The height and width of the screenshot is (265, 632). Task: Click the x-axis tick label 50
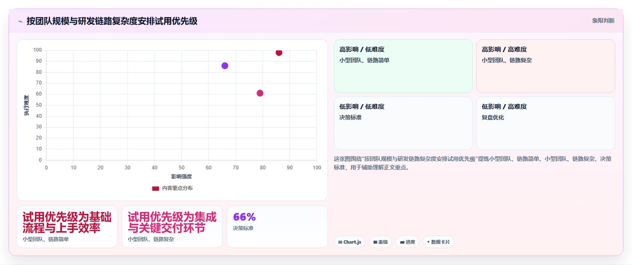click(181, 168)
